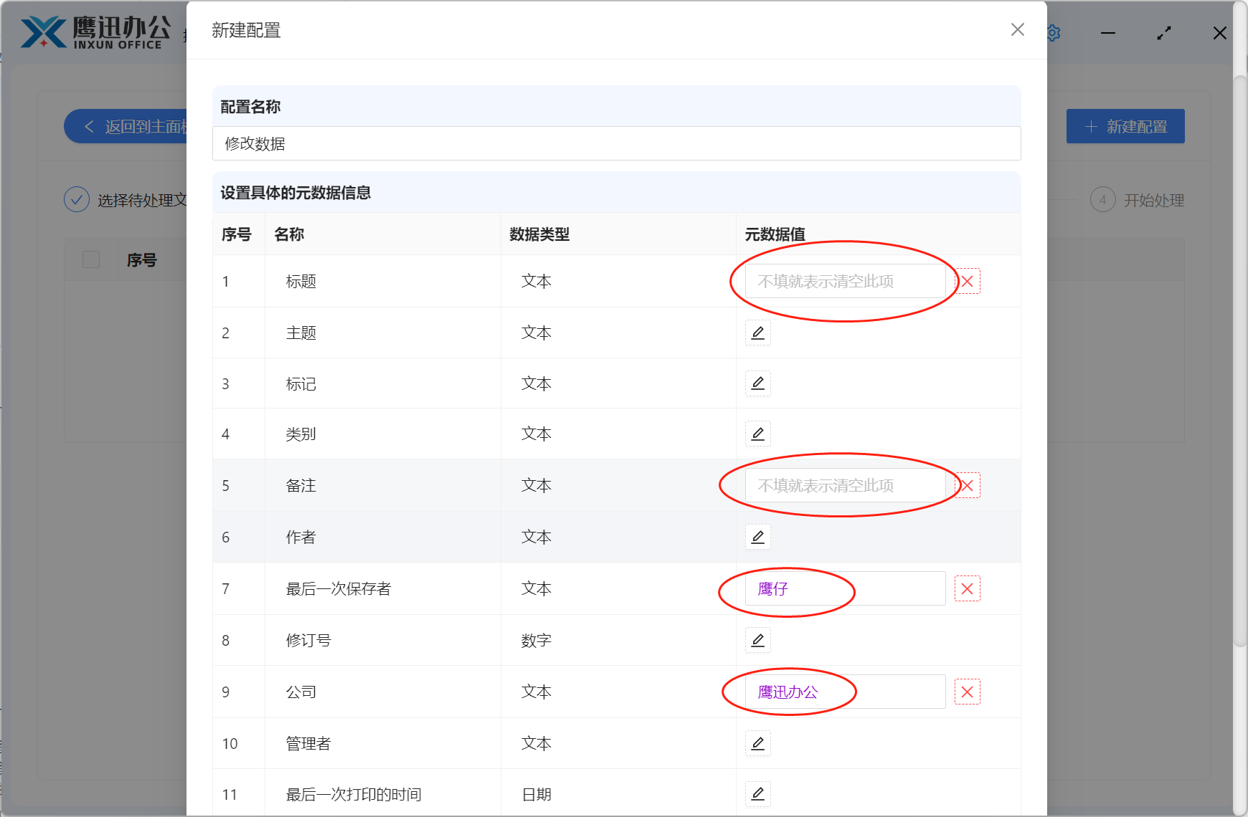The width and height of the screenshot is (1248, 817).
Task: Edit the 修订号 metadata value
Action: [757, 640]
